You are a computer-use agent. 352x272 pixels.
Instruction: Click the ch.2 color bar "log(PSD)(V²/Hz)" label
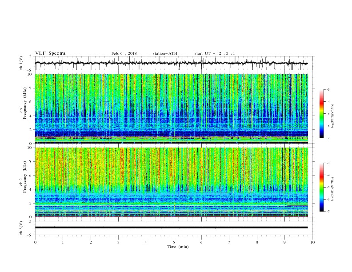333,189
